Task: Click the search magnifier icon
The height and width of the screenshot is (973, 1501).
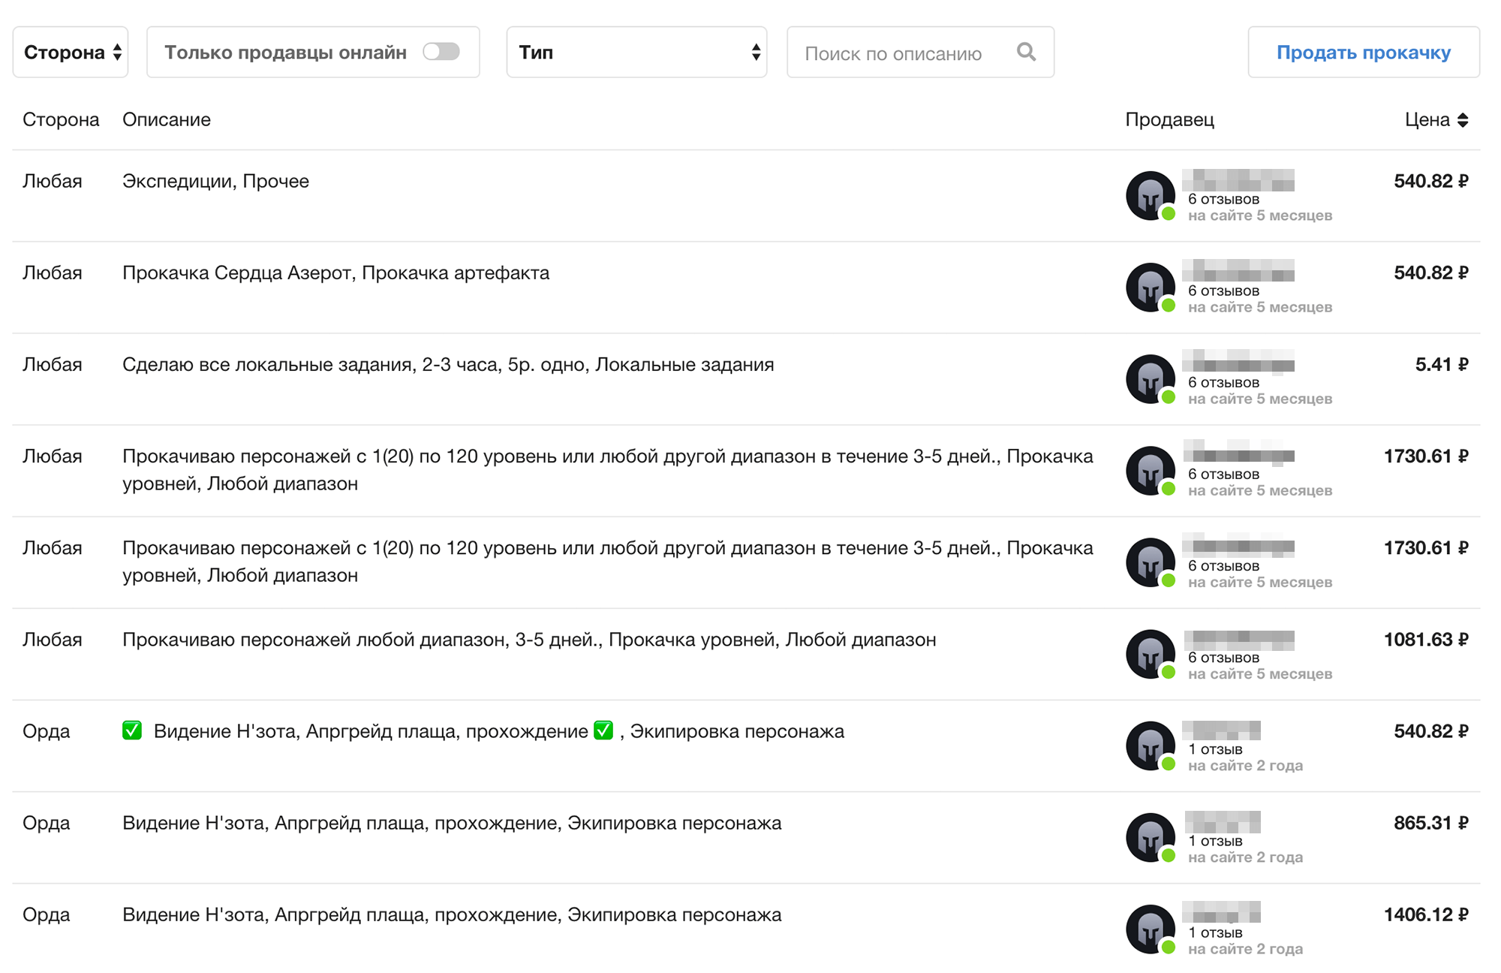Action: (1027, 52)
